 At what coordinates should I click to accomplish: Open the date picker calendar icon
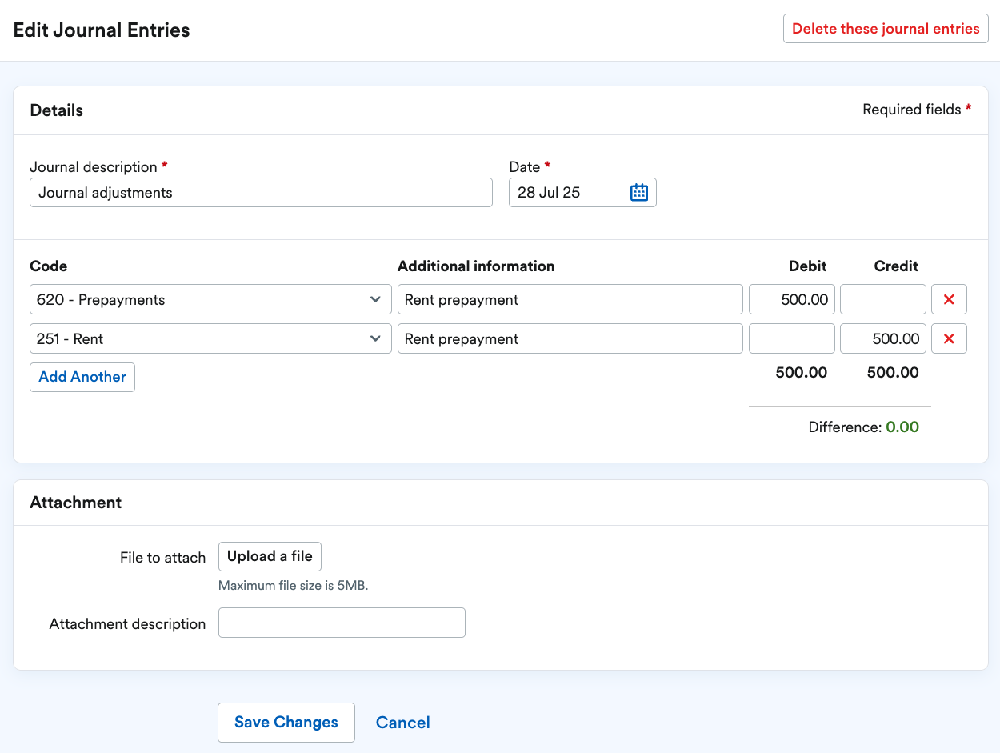pos(638,193)
